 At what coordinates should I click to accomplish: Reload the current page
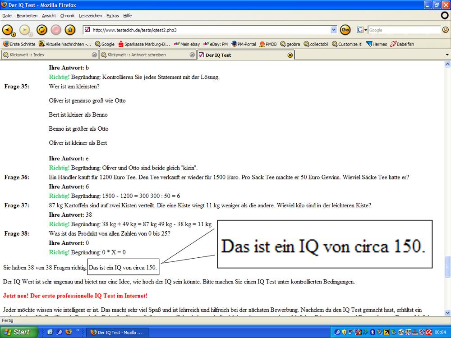41,30
